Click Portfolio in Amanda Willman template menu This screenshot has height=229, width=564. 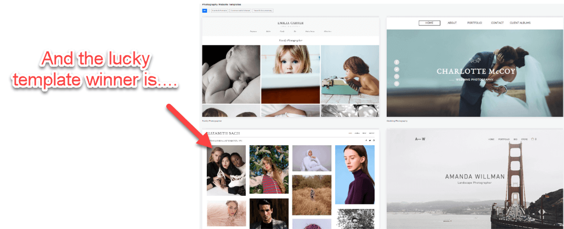[505, 139]
